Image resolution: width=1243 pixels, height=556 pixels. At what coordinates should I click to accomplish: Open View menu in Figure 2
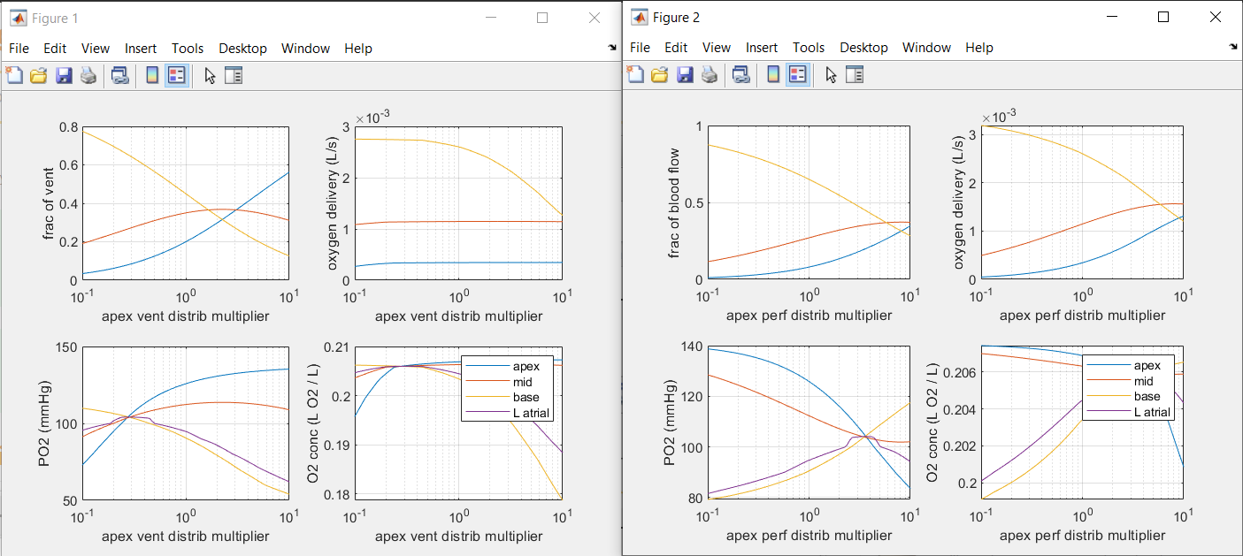pos(717,48)
